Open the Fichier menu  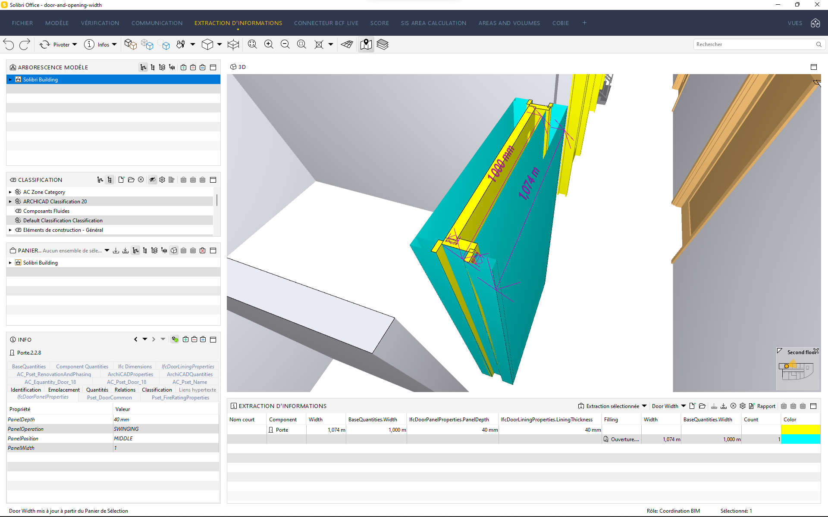tap(22, 23)
